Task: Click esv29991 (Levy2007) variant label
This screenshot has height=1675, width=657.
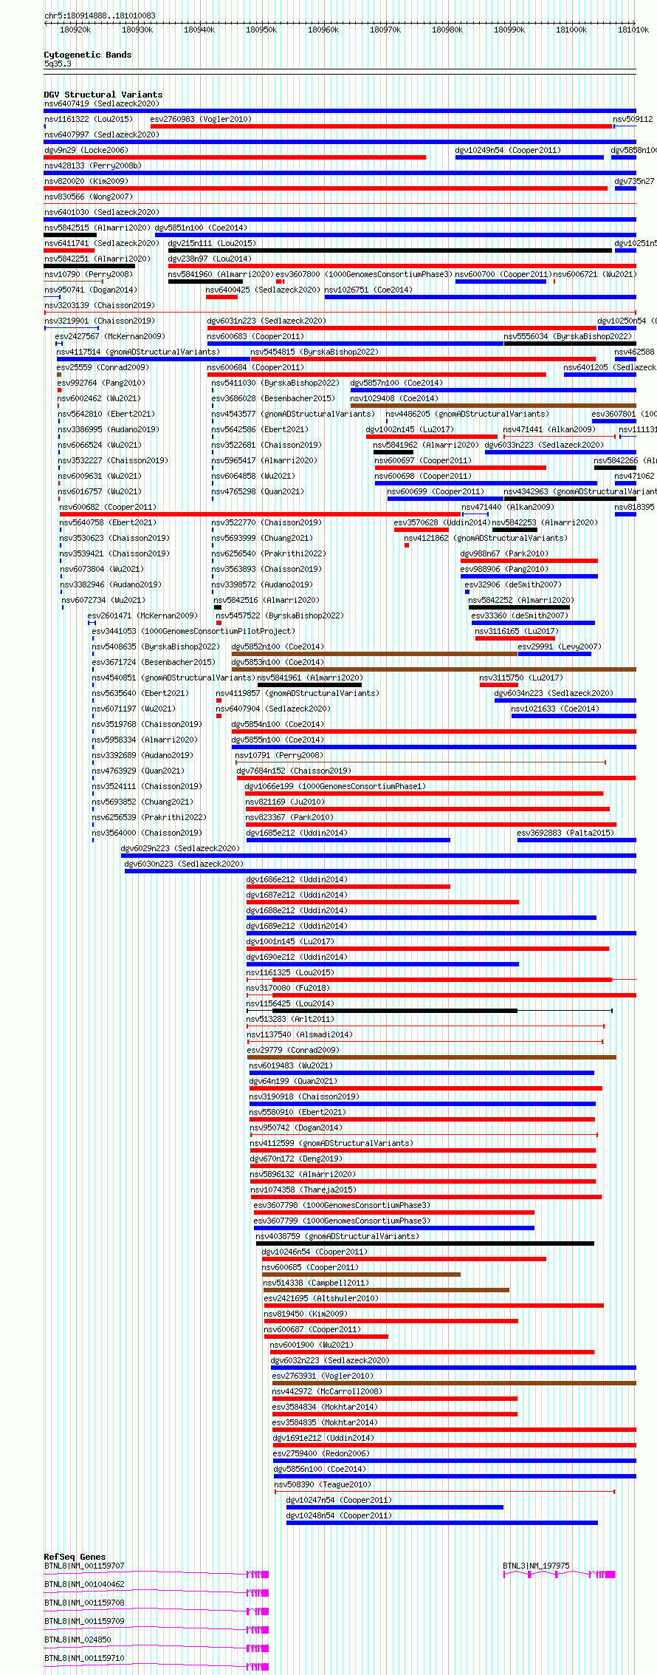Action: click(560, 647)
